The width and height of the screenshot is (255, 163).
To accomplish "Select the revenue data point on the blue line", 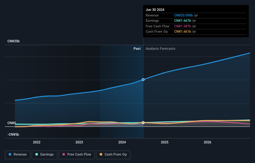I will click(x=143, y=80).
